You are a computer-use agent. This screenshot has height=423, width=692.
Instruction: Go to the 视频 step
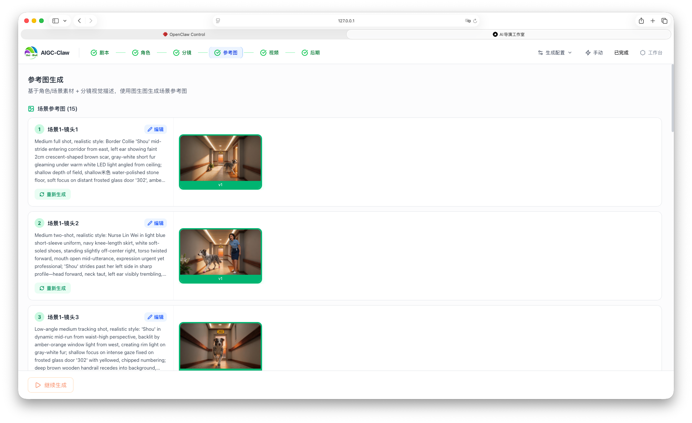(269, 53)
